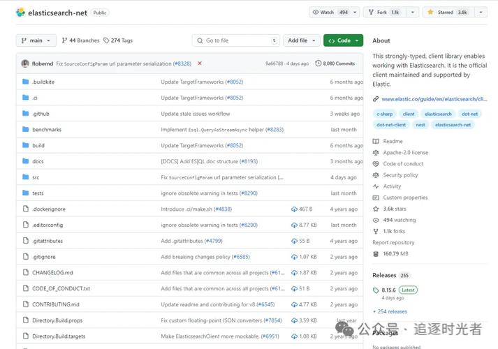Click the tag icon beside release 8.15.6
The image size is (498, 349).
point(376,290)
